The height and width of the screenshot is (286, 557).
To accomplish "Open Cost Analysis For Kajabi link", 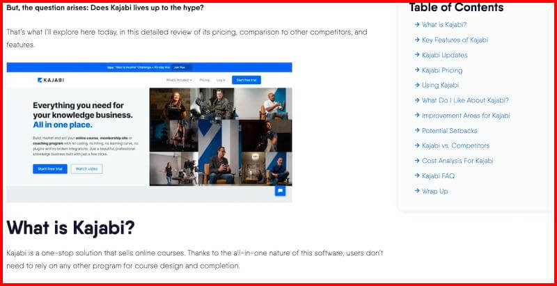I will click(457, 161).
